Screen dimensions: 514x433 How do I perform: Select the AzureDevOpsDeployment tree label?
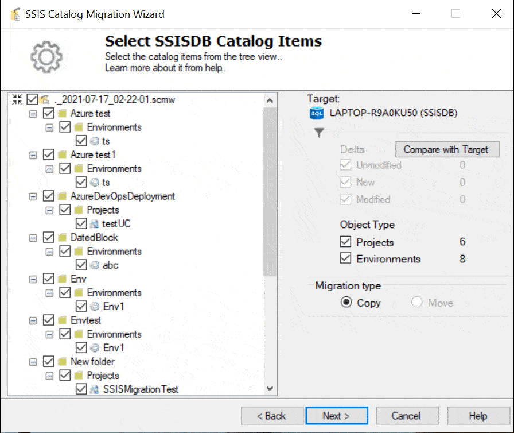(123, 196)
